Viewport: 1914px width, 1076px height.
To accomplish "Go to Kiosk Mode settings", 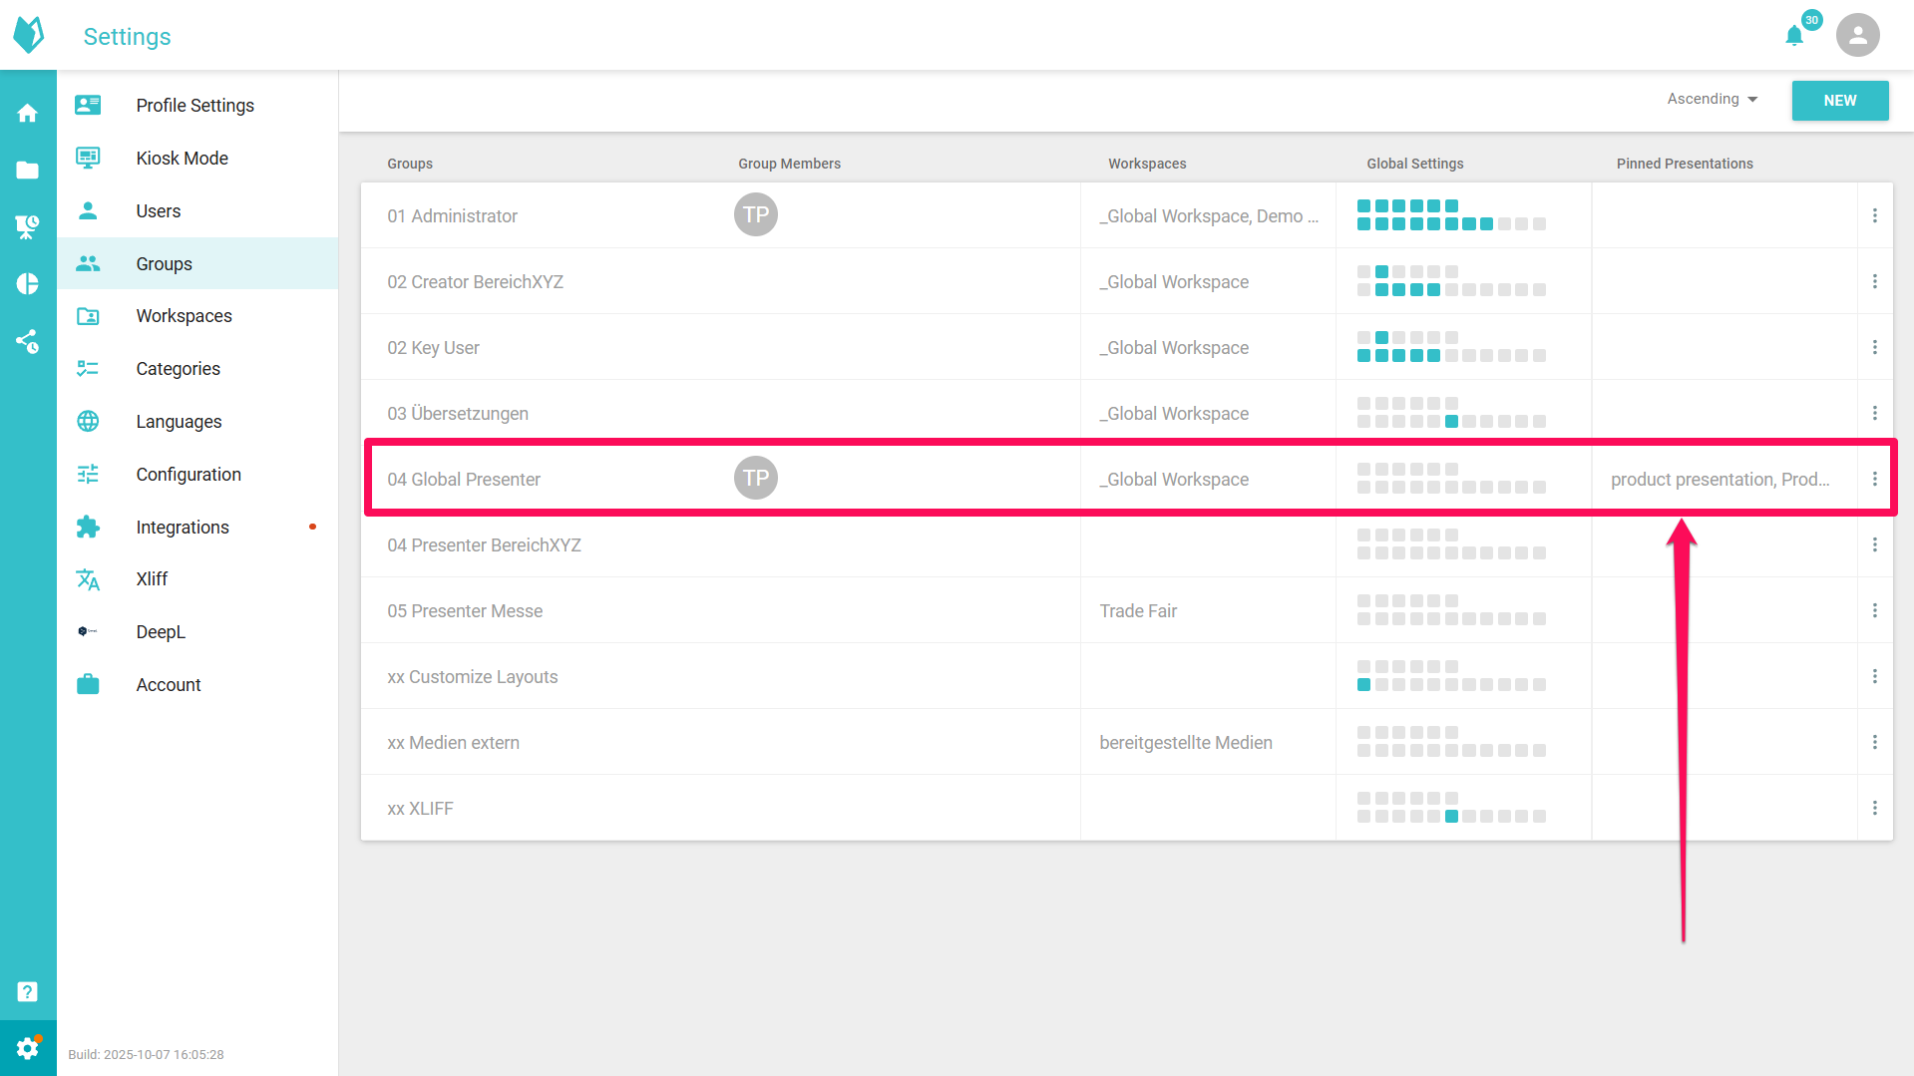I will [182, 159].
